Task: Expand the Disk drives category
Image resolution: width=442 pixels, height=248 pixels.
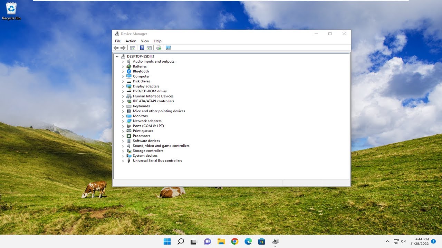Action: (x=123, y=81)
